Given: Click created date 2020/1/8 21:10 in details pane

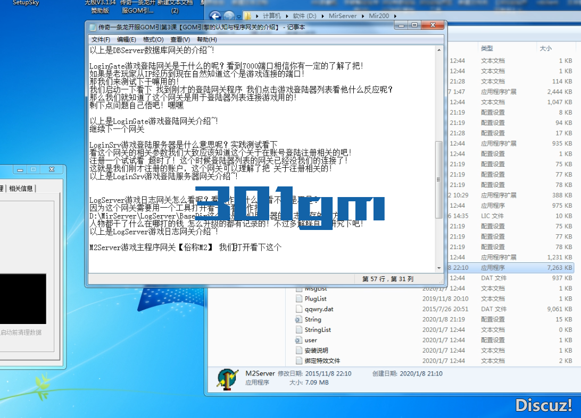Looking at the screenshot, I should (x=421, y=373).
